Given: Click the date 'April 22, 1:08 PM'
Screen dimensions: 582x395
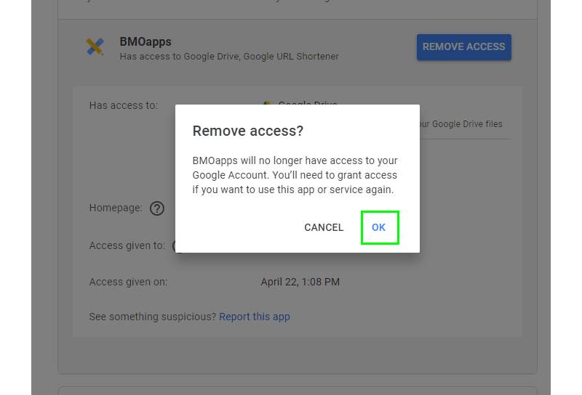Looking at the screenshot, I should [x=300, y=282].
